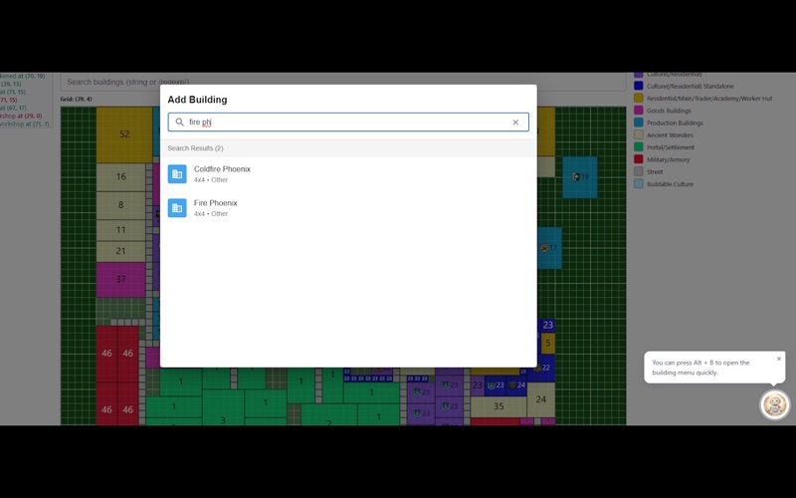Clear the Add Building search text
Image resolution: width=796 pixels, height=498 pixels.
click(x=515, y=122)
